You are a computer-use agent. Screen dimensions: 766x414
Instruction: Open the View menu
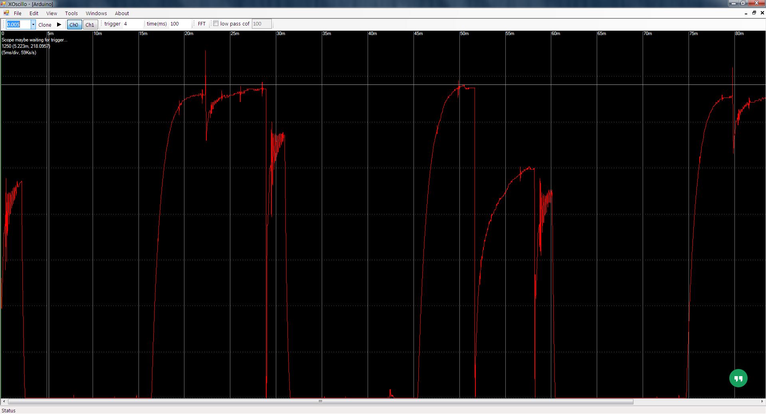[x=51, y=13]
